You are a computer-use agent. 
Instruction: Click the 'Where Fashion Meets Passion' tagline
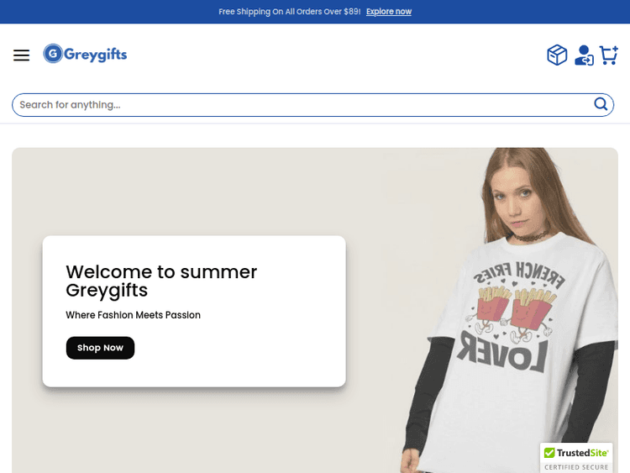[x=133, y=315]
